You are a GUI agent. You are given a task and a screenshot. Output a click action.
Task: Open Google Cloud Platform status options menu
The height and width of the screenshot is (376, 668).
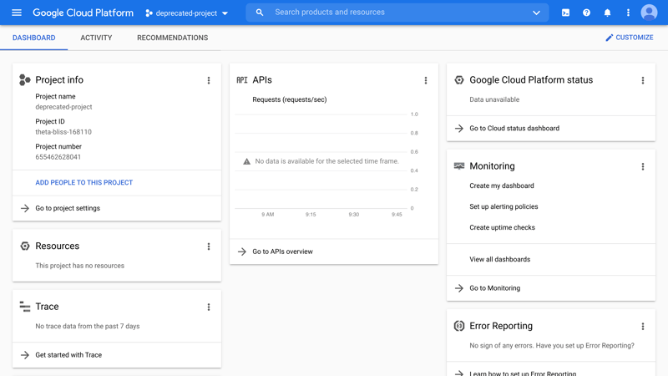643,80
